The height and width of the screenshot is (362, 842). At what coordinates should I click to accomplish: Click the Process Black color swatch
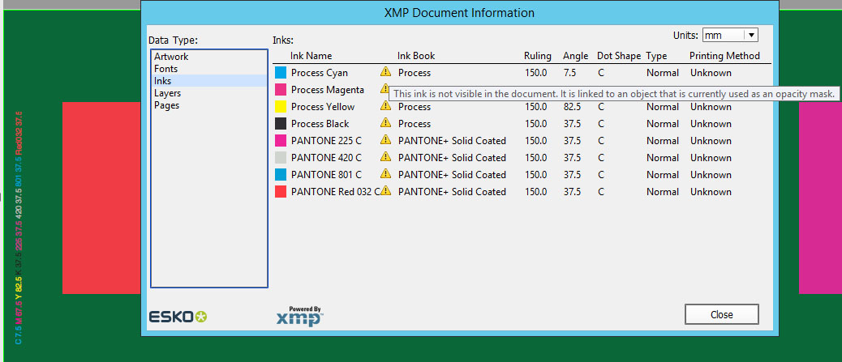tap(281, 124)
